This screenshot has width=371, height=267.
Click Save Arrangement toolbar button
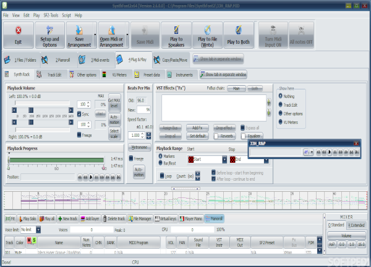[79, 35]
